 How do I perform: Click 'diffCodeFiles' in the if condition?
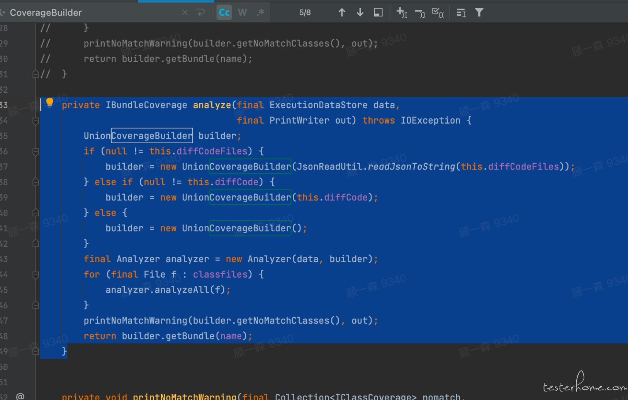click(x=212, y=151)
